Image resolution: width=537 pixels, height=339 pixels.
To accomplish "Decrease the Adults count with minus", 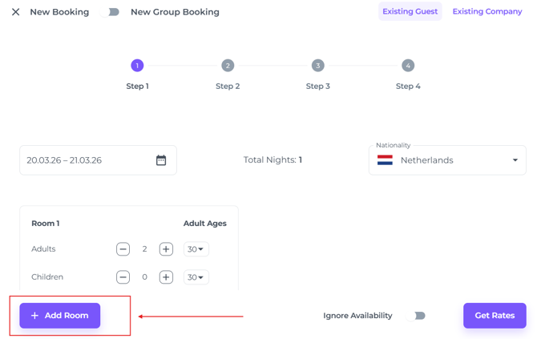I will tap(123, 249).
